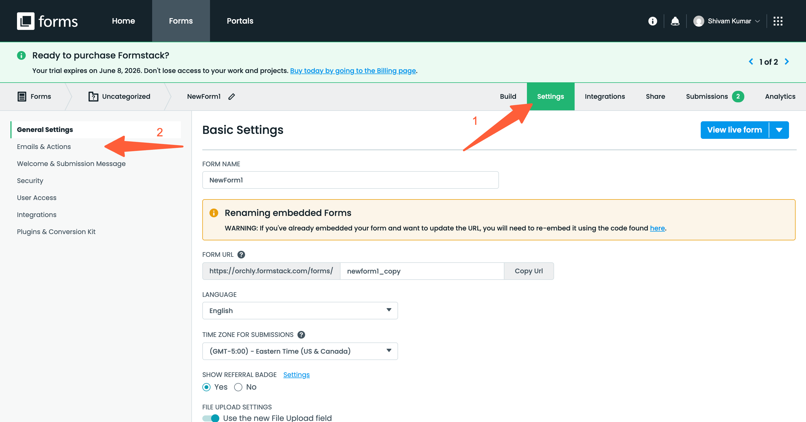806x422 pixels.
Task: Click the Form URL help question icon
Action: coord(241,255)
